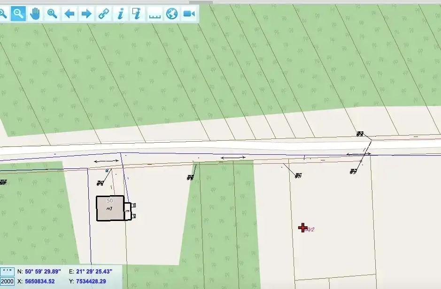This screenshot has height=289, width=441.
Task: Click the zoom to extent magnifier
Action: (x=52, y=14)
